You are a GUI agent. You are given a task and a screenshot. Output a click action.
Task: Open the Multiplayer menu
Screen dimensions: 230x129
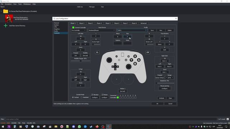[27, 4]
